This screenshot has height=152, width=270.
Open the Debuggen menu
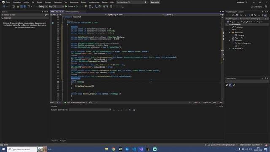click(x=58, y=2)
